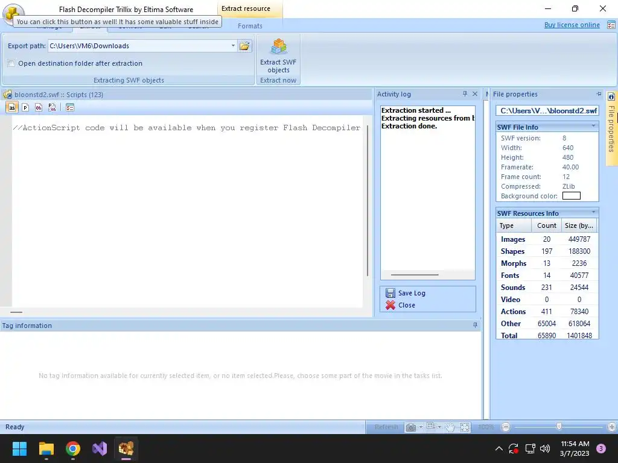
Task: Select the Formats tab
Action: click(250, 26)
